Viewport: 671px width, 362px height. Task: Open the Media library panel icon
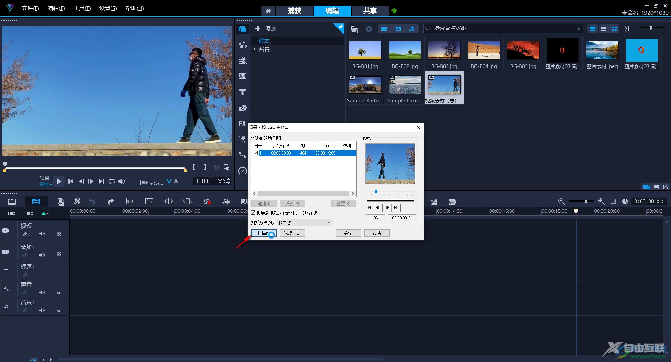click(243, 29)
